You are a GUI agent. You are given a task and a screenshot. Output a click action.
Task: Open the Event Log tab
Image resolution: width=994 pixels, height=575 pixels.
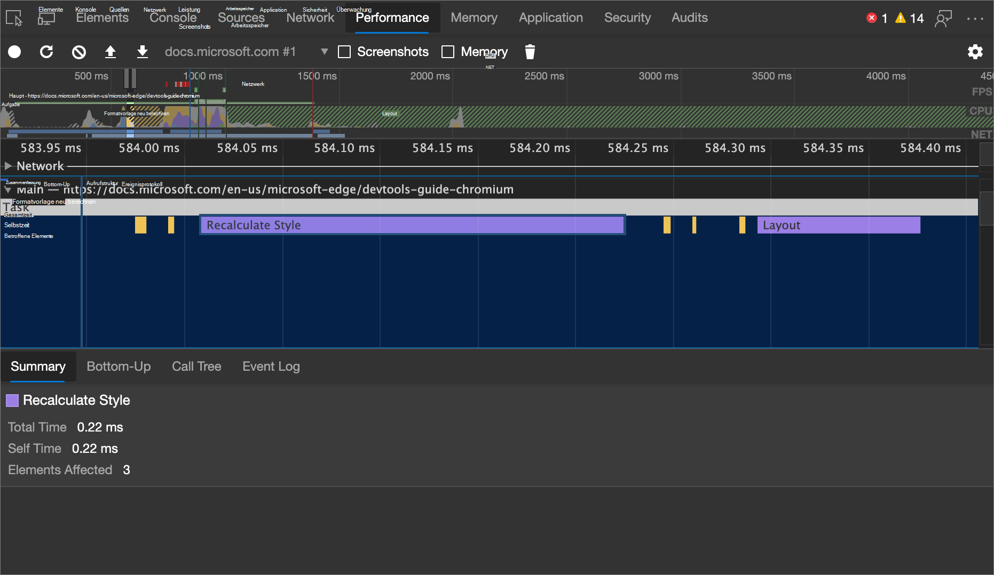pyautogui.click(x=271, y=366)
